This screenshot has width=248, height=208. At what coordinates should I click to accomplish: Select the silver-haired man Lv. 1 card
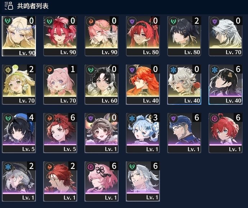(x=143, y=181)
